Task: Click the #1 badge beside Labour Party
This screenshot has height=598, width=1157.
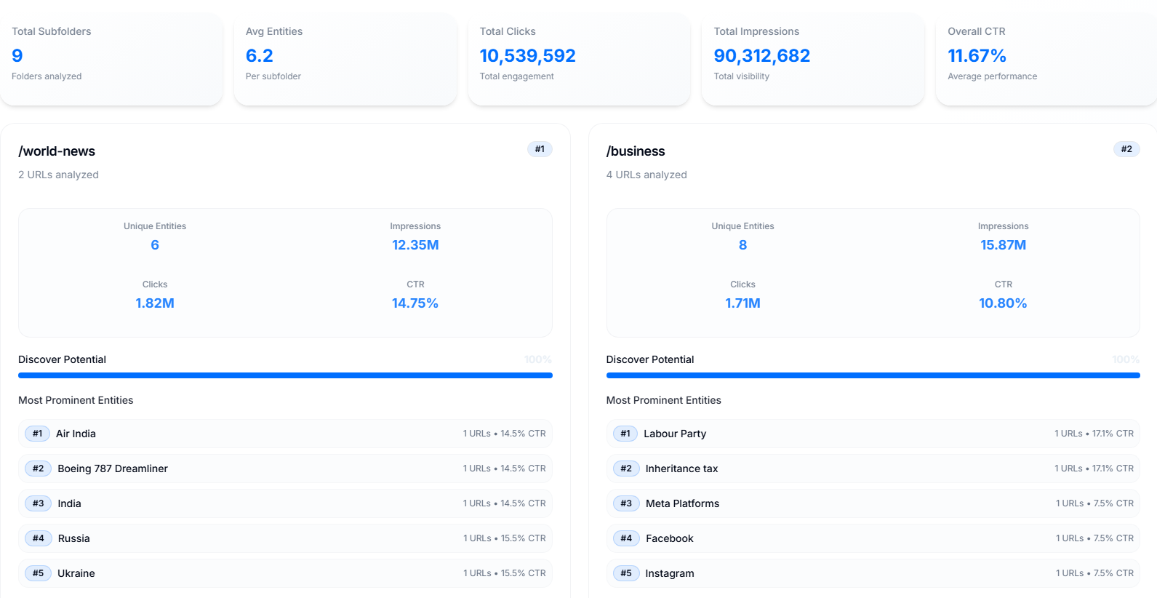Action: pos(625,434)
